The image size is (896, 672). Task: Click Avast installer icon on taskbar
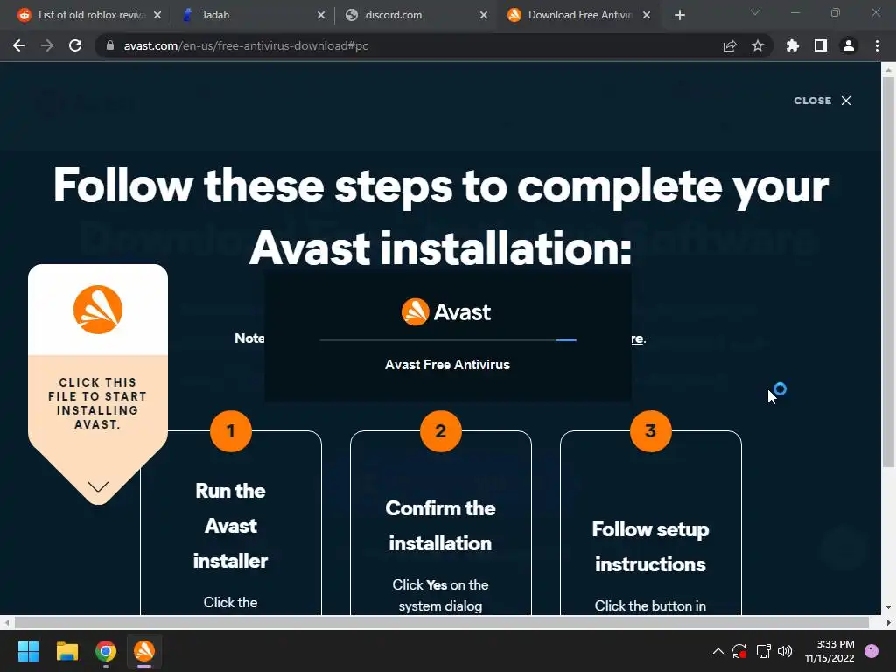tap(144, 651)
